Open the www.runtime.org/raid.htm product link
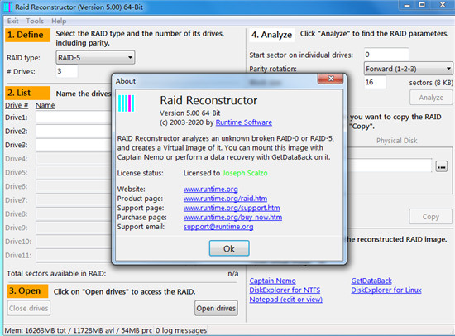The width and height of the screenshot is (455, 336). (x=225, y=199)
